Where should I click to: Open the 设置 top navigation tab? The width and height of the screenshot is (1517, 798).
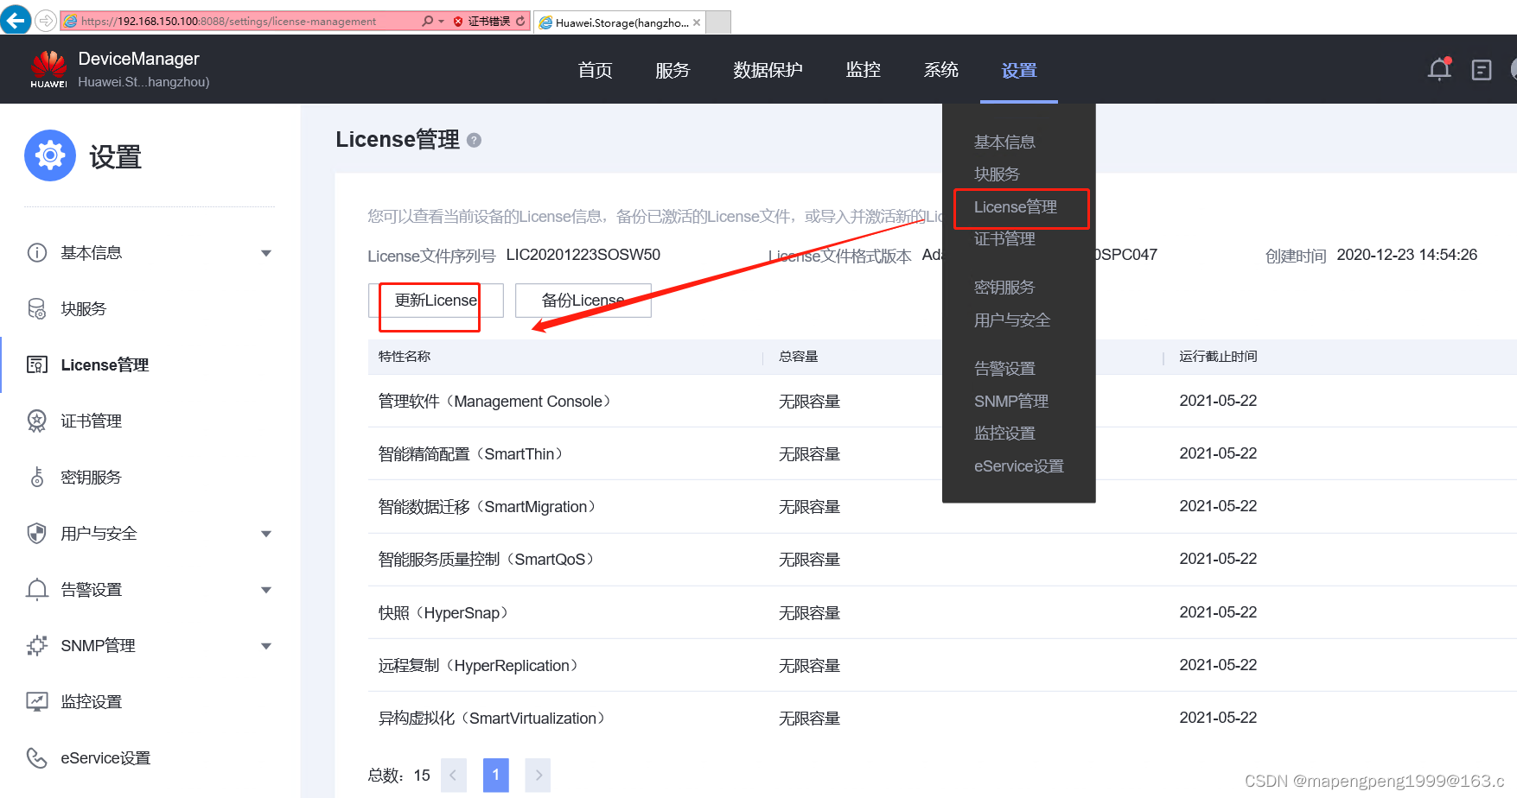[x=1018, y=70]
